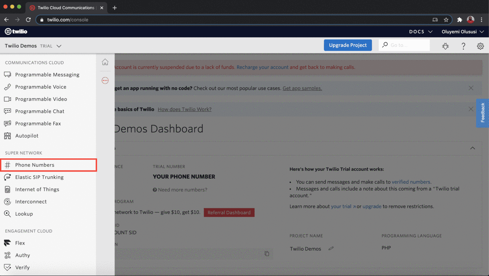Image resolution: width=489 pixels, height=276 pixels.
Task: Open Oluyemi Olususi account dropdown
Action: 463,32
